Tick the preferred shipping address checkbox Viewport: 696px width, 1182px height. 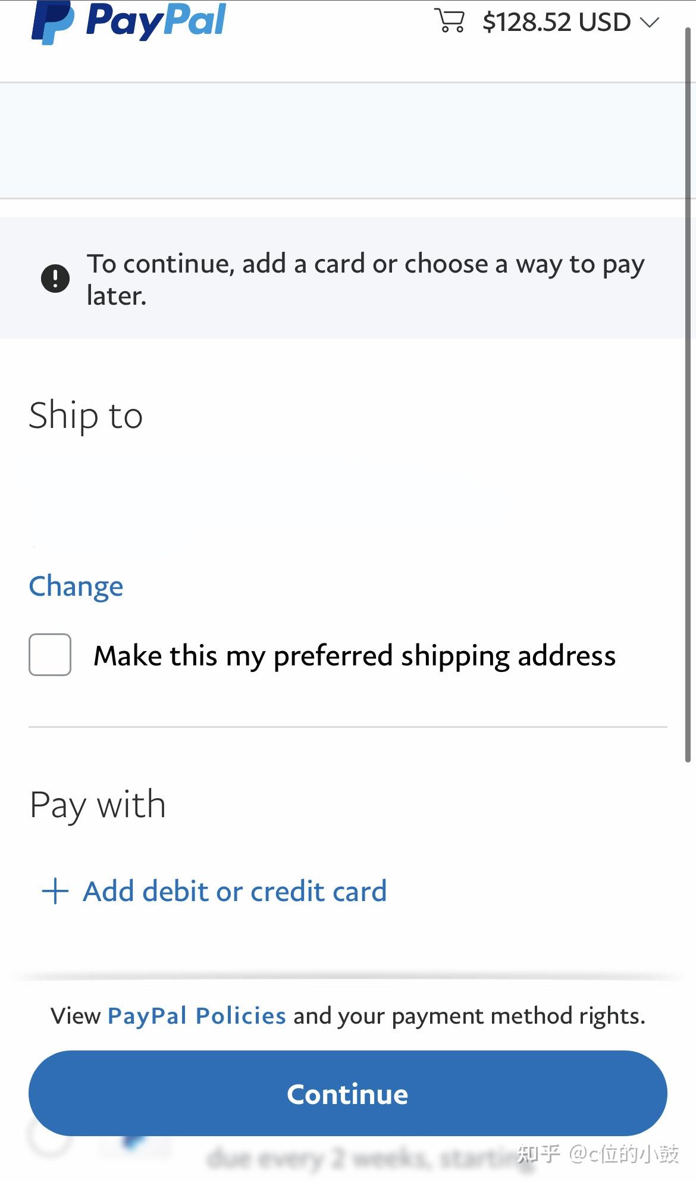(x=50, y=655)
